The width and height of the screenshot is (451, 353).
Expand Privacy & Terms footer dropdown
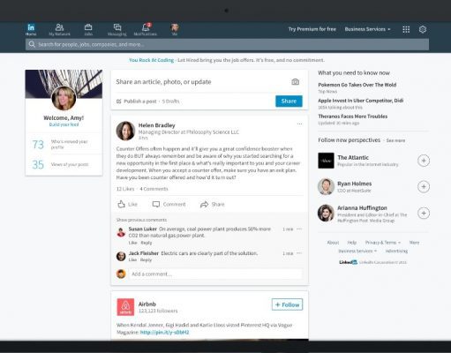click(383, 243)
